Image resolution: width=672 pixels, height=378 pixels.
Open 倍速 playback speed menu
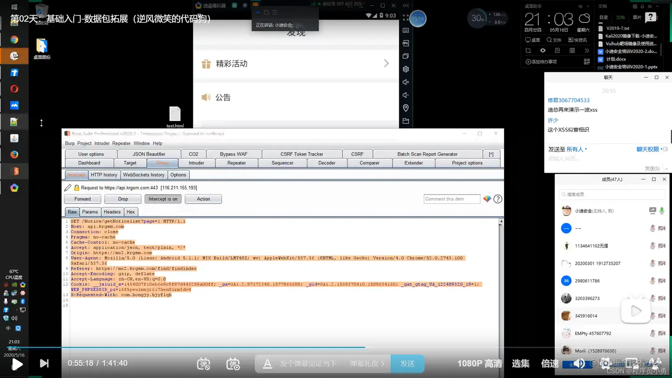pyautogui.click(x=550, y=363)
